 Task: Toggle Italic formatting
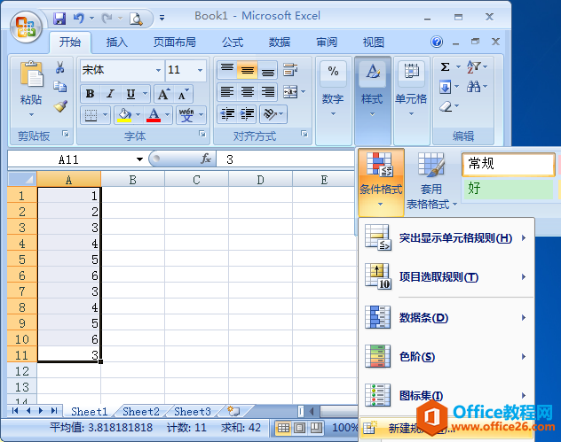[111, 94]
